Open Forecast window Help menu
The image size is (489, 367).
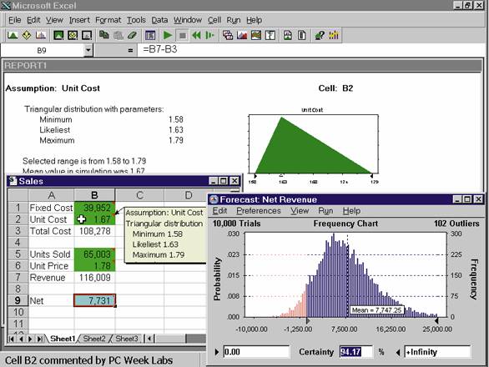[x=351, y=211]
